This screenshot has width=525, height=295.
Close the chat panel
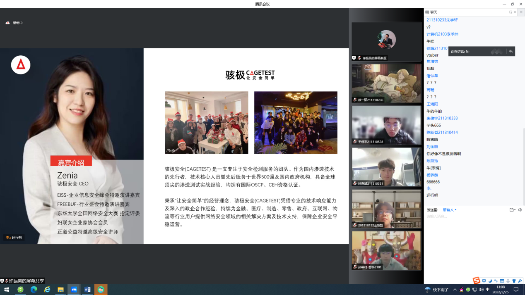click(x=515, y=12)
